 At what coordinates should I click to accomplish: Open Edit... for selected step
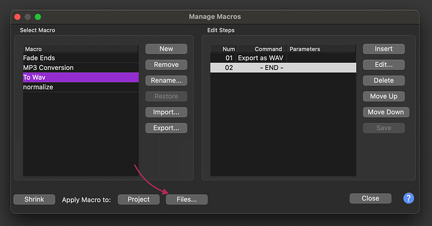click(384, 65)
